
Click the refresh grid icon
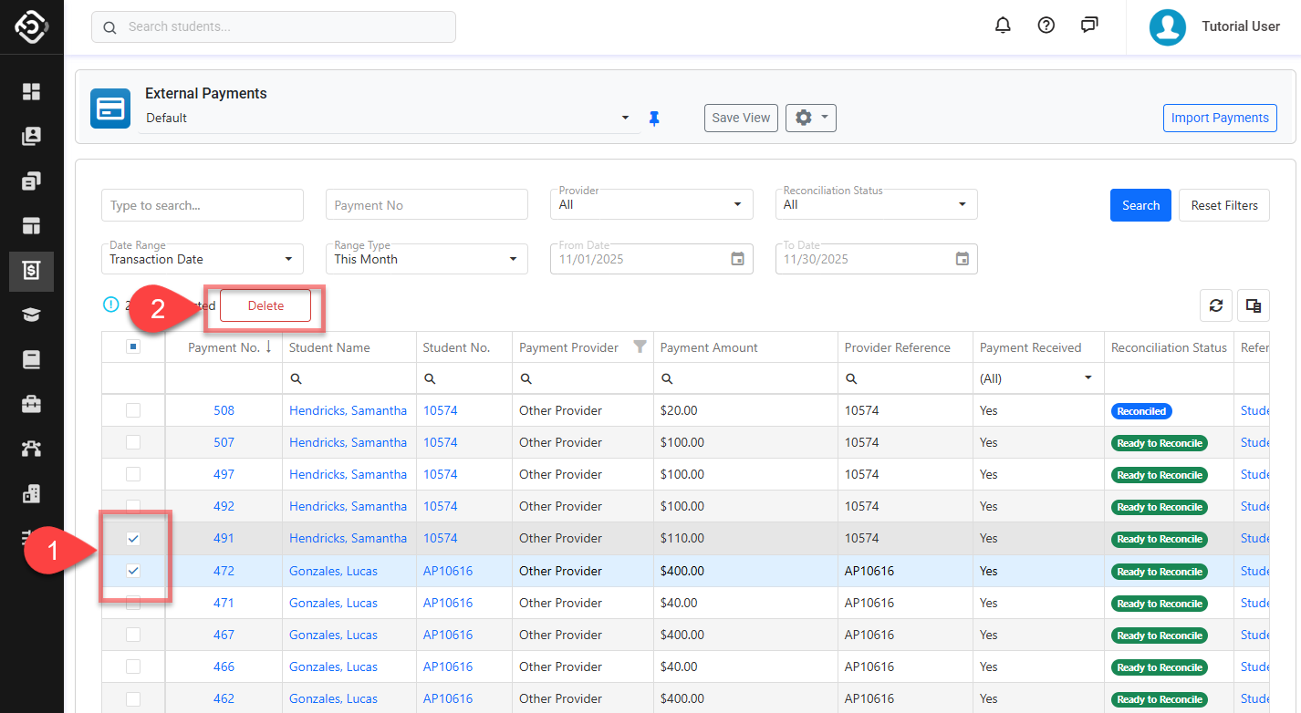point(1215,306)
